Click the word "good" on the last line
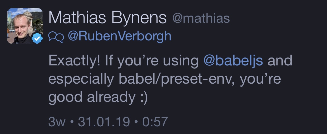Viewport: 327px width, 134px height. point(65,98)
